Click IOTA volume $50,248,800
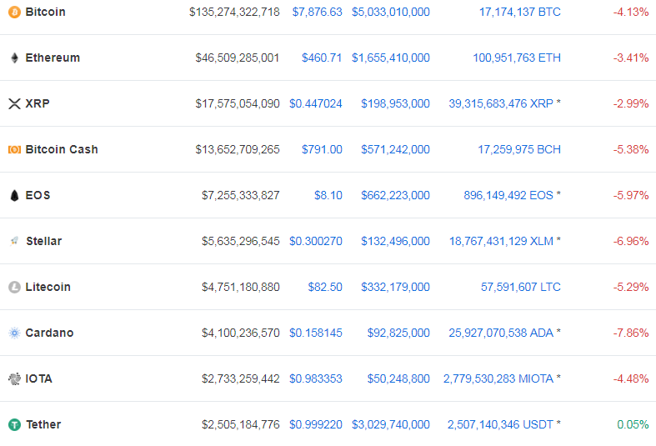This screenshot has width=656, height=446. pyautogui.click(x=398, y=378)
